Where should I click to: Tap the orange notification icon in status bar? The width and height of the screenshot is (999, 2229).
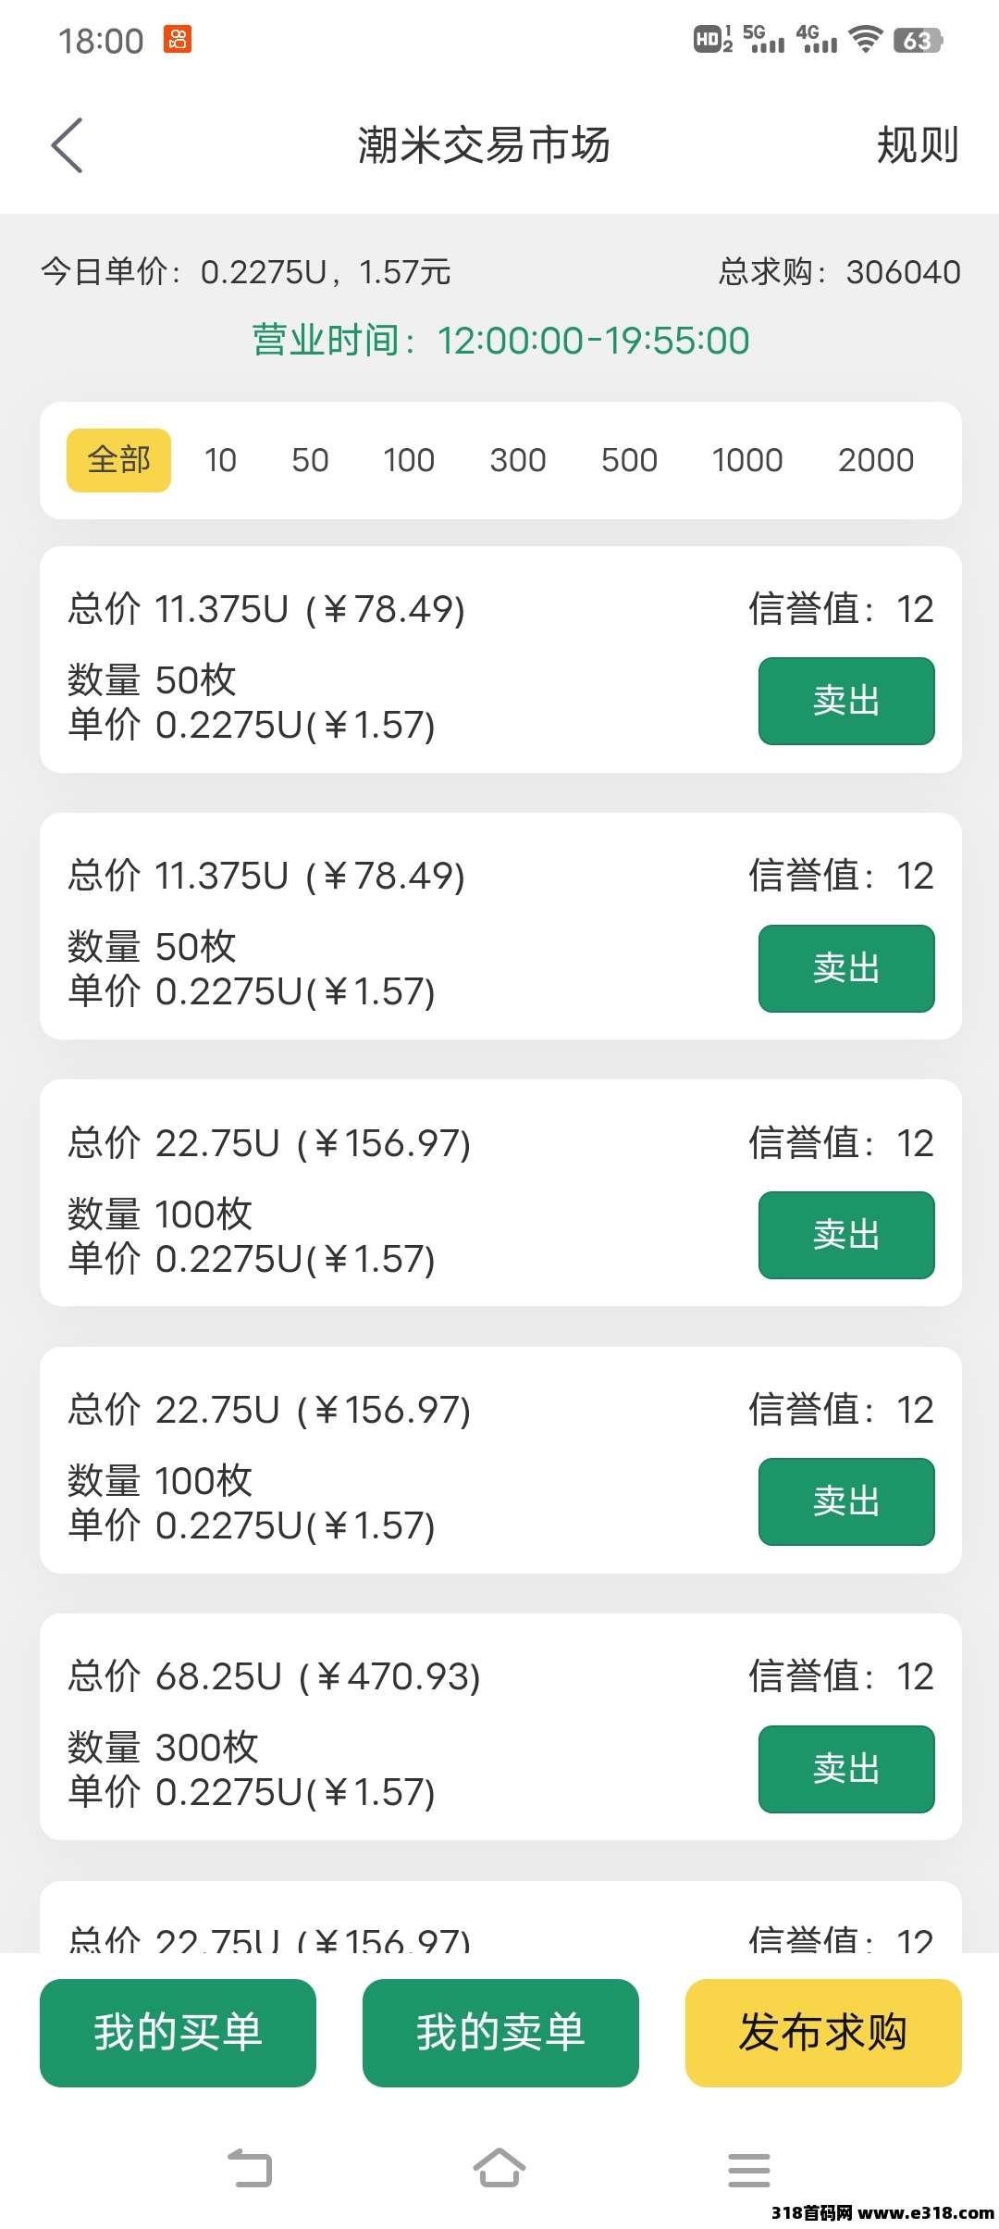click(178, 40)
